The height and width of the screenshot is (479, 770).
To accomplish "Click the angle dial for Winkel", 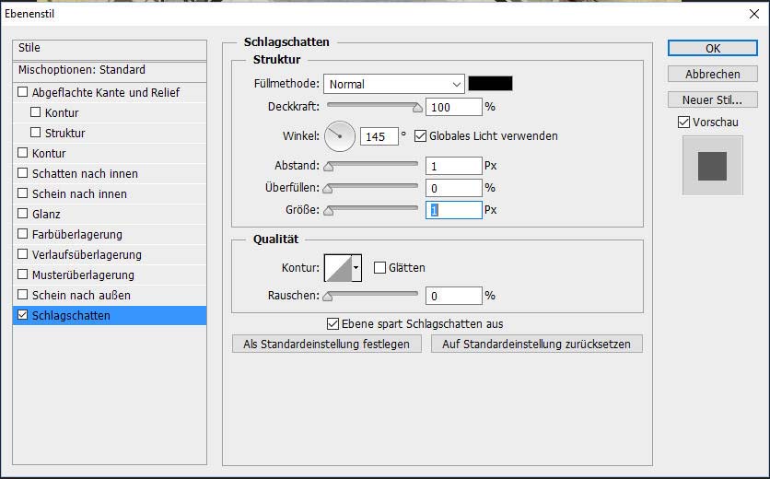I will (339, 136).
